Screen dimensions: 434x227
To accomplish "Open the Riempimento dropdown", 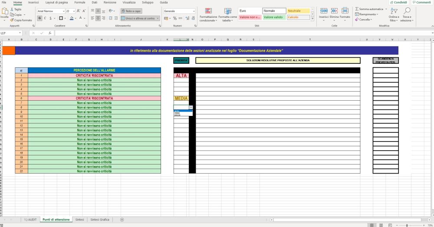I will 366,14.
